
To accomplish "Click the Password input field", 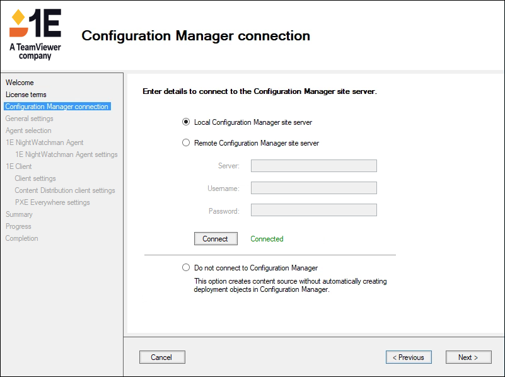I will tap(313, 211).
